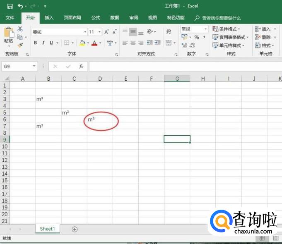Align cell text left
Image resolution: width=282 pixels, height=244 pixels.
click(x=125, y=43)
